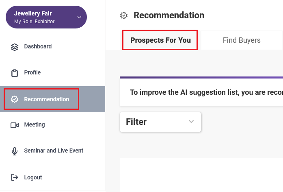This screenshot has width=283, height=192.
Task: Select the Recommendation text label in the sidebar
Action: point(47,99)
